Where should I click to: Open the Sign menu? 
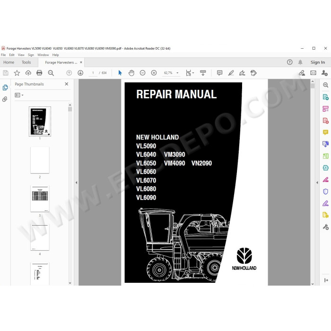[x=31, y=55]
